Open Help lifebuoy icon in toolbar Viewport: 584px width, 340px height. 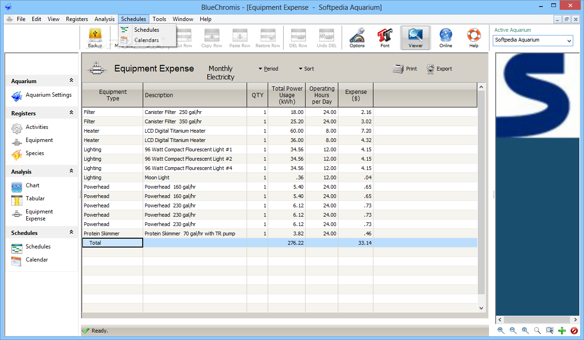[474, 38]
